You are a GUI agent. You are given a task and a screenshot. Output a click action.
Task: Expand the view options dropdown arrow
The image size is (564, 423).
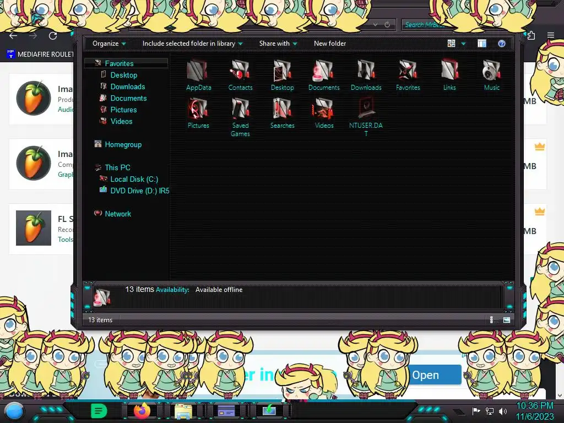point(463,44)
